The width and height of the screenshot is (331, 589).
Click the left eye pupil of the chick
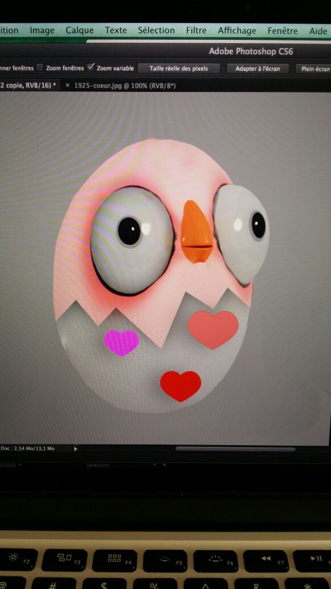tap(129, 231)
